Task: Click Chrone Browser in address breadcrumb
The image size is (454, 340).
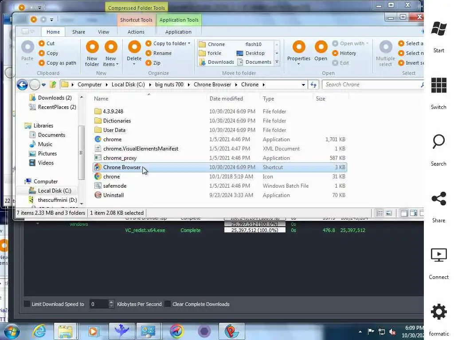Action: 212,85
